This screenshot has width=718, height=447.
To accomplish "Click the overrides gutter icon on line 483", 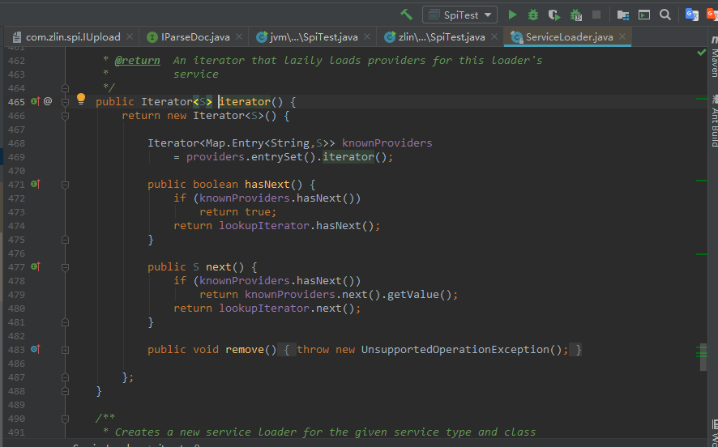I will 36,349.
